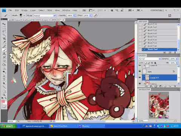Hide the selected blue-highlighted layer via eye
The image size is (181, 136).
(140, 77)
